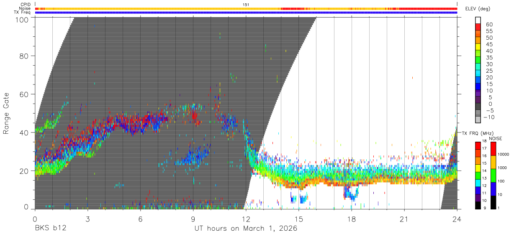Click the CPID value 151

(246, 5)
